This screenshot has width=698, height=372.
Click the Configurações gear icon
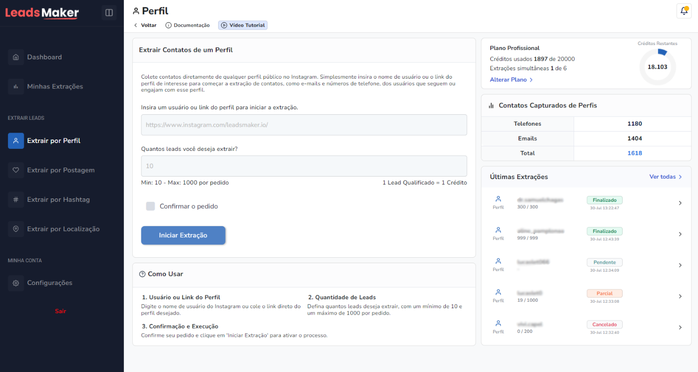[16, 283]
